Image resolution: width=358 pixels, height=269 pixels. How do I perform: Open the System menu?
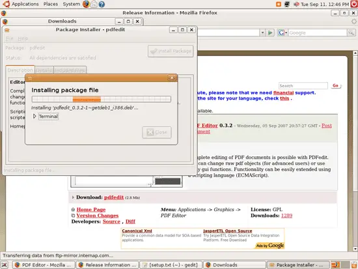[x=71, y=4]
